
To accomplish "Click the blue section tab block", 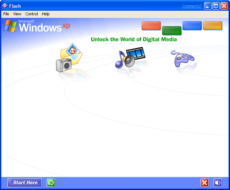I will pos(192,26).
